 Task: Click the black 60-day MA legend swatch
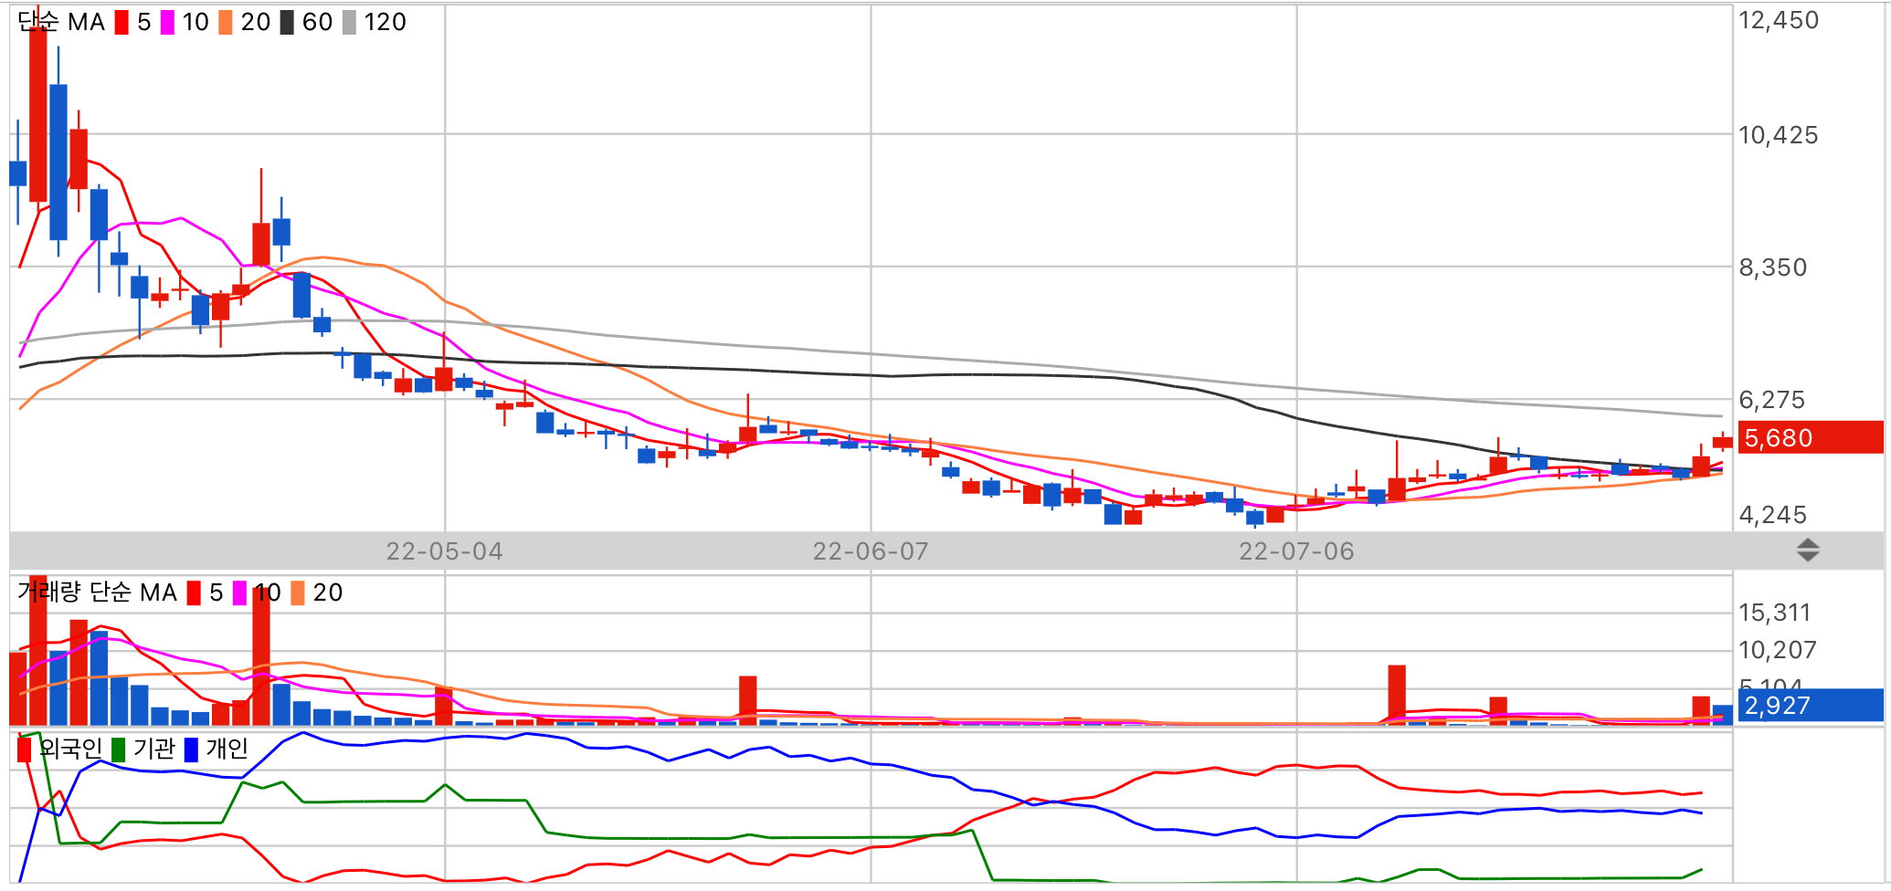point(287,23)
